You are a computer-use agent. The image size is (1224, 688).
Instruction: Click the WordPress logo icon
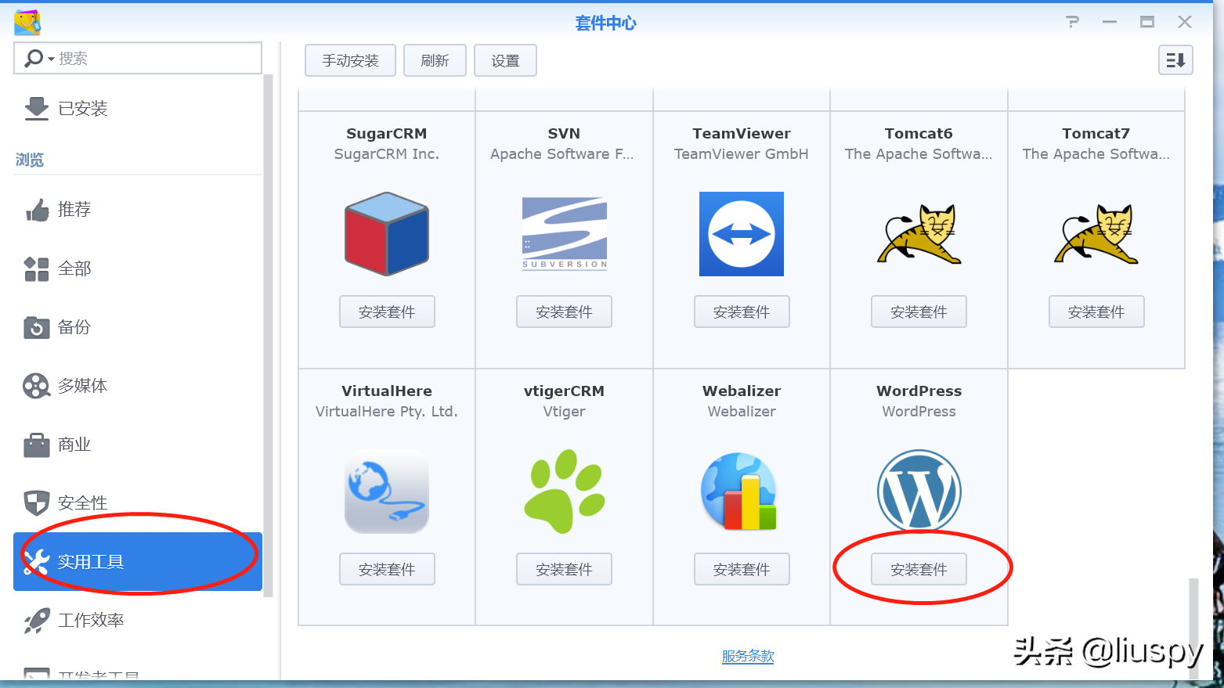pos(919,492)
